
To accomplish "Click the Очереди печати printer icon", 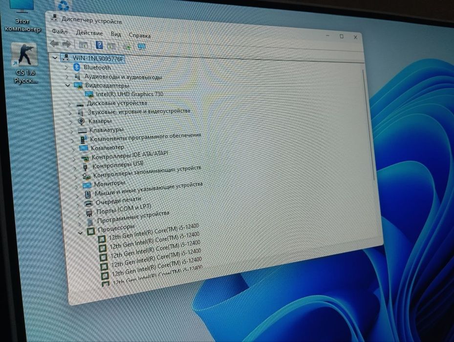I will click(x=88, y=203).
